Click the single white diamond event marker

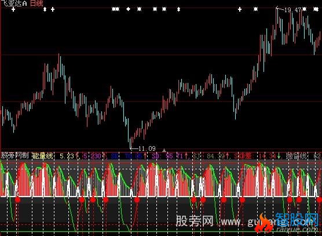(129, 9)
